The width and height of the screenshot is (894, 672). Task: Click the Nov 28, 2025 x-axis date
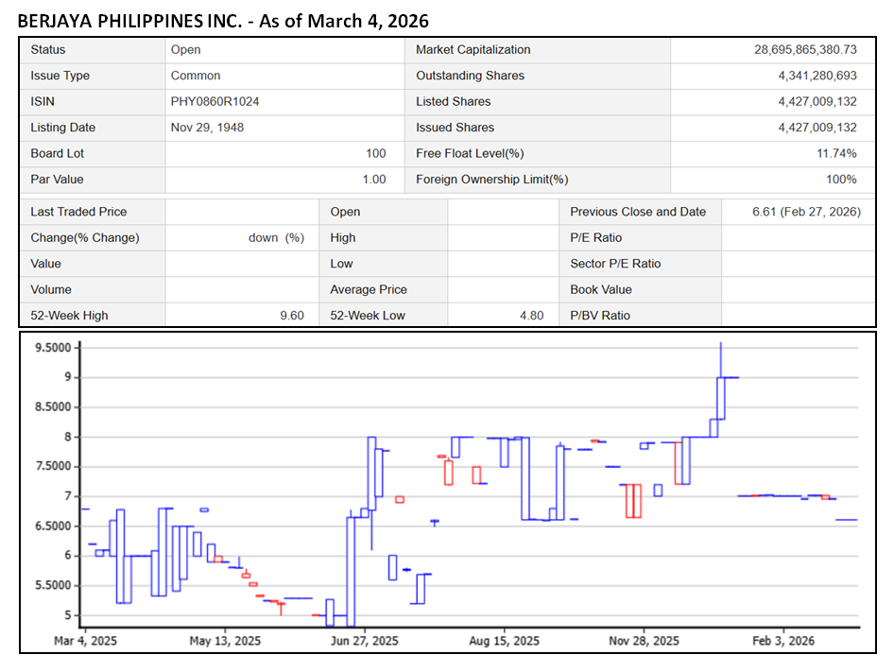point(645,641)
